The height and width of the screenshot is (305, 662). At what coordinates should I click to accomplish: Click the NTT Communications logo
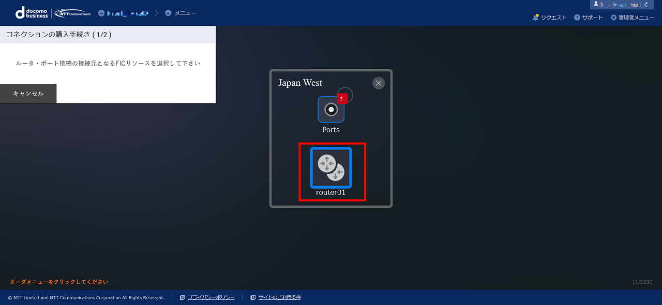pyautogui.click(x=72, y=12)
